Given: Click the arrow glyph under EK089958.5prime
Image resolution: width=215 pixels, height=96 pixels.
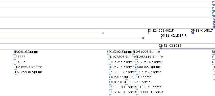Looking at the screenshot, I should 137,95.
